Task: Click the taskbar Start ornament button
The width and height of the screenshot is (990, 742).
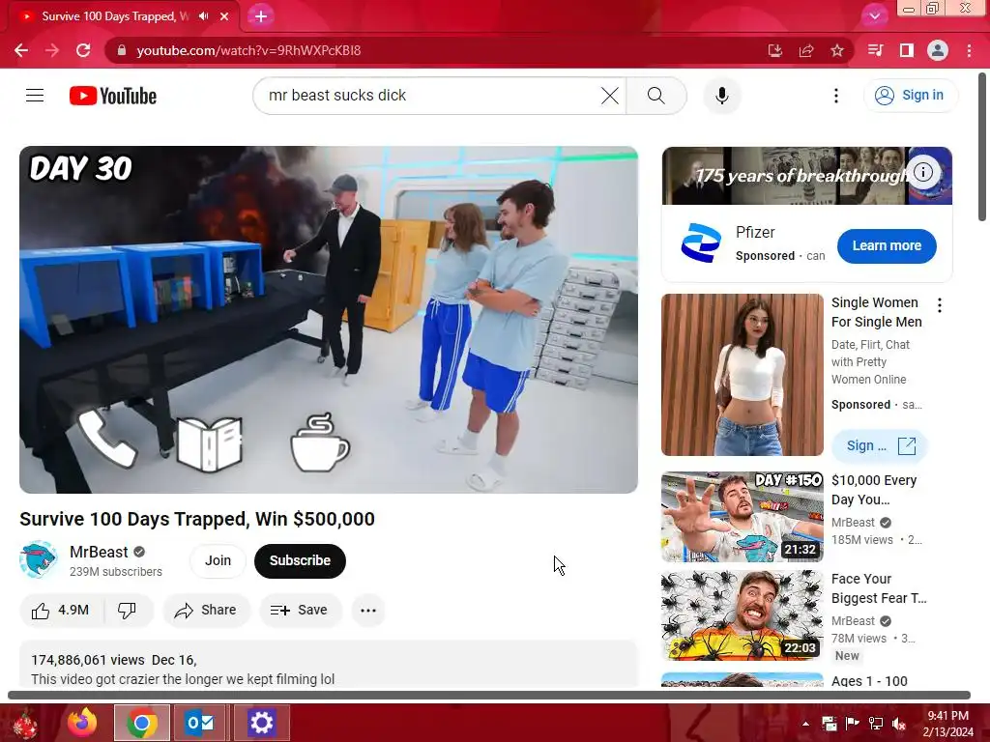Action: click(24, 724)
